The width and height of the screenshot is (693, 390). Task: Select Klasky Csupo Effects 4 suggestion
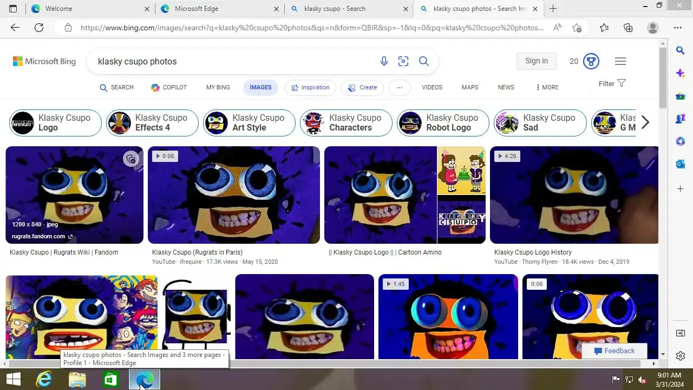[152, 122]
